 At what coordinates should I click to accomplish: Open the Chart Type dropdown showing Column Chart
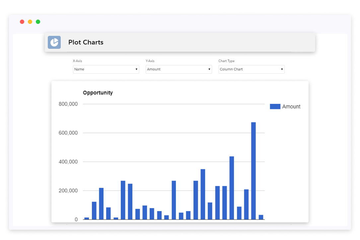pyautogui.click(x=251, y=69)
